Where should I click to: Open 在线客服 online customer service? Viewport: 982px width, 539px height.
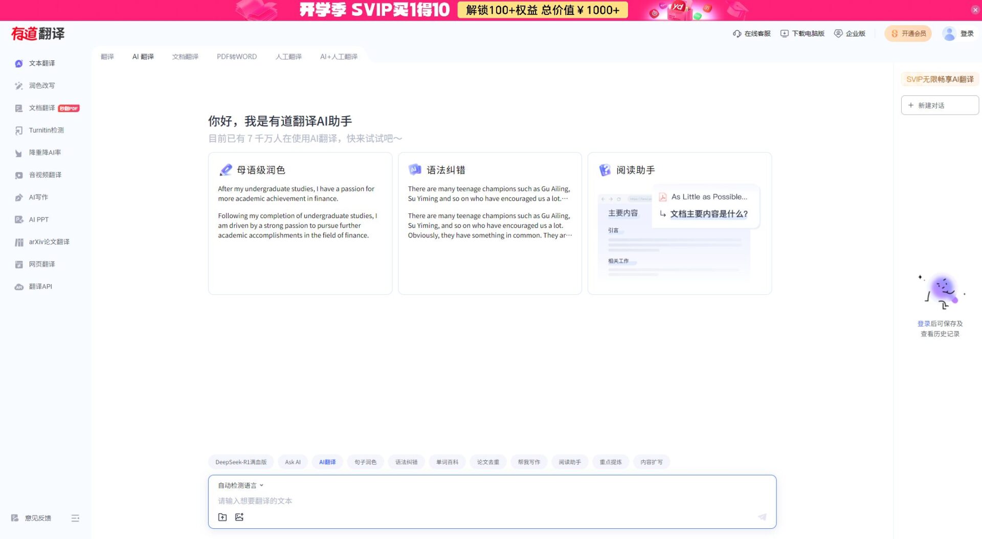(x=752, y=33)
